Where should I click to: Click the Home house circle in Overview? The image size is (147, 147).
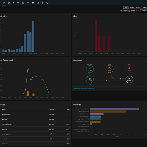pyautogui.click(x=129, y=79)
